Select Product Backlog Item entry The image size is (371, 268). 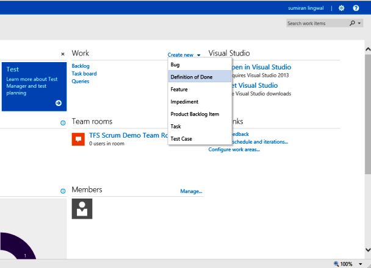coord(200,114)
